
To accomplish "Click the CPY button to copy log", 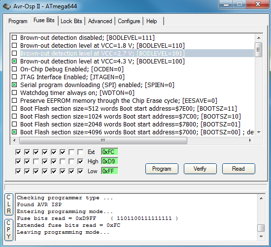I will [x=9, y=230].
